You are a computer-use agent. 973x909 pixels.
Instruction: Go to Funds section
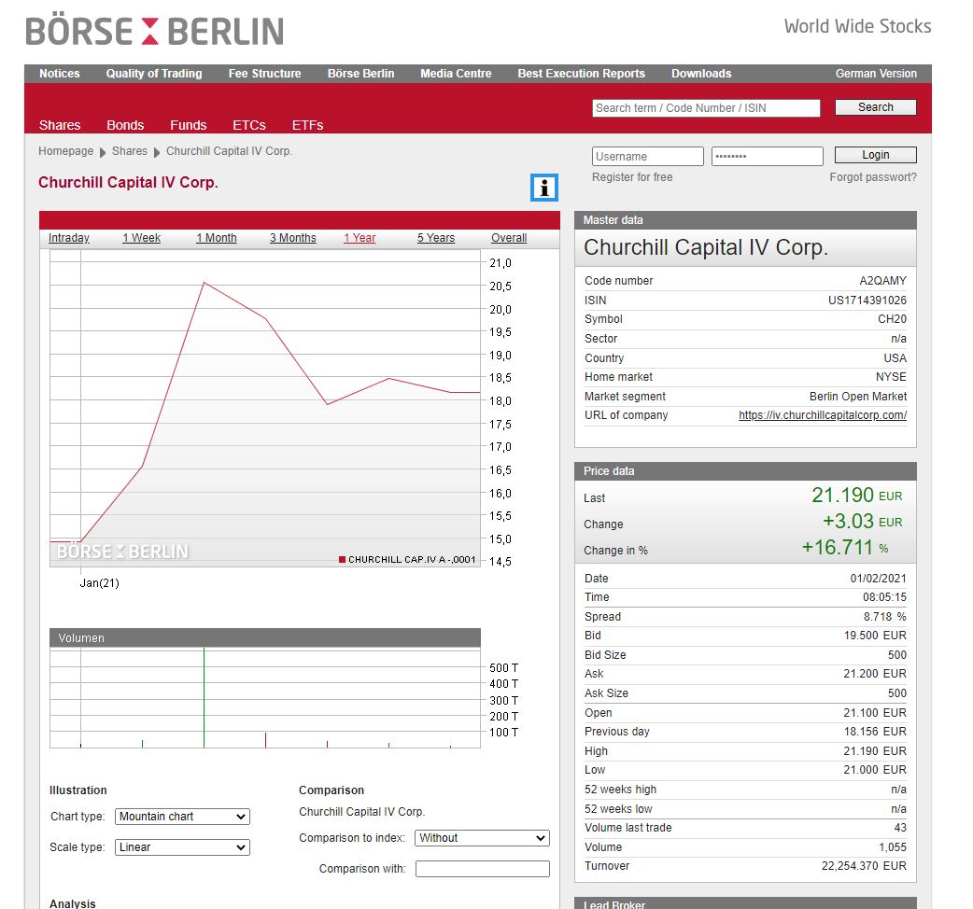click(x=189, y=125)
